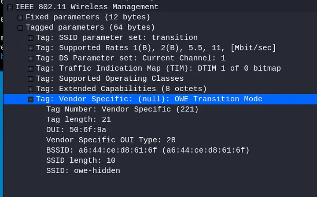317x197 pixels.
Task: Expand the Supported Rates tag
Action: [30, 48]
